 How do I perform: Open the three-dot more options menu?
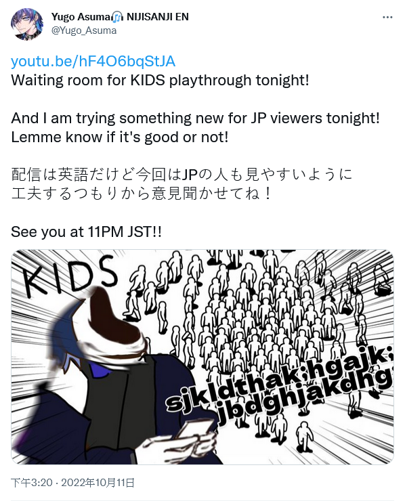coord(387,17)
